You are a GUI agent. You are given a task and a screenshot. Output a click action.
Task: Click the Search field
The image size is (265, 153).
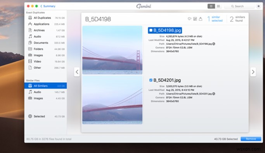pos(239,6)
